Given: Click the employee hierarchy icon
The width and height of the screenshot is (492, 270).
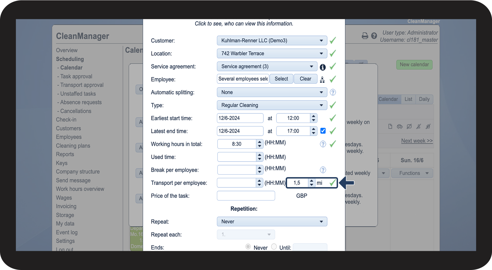Looking at the screenshot, I should [x=322, y=80].
